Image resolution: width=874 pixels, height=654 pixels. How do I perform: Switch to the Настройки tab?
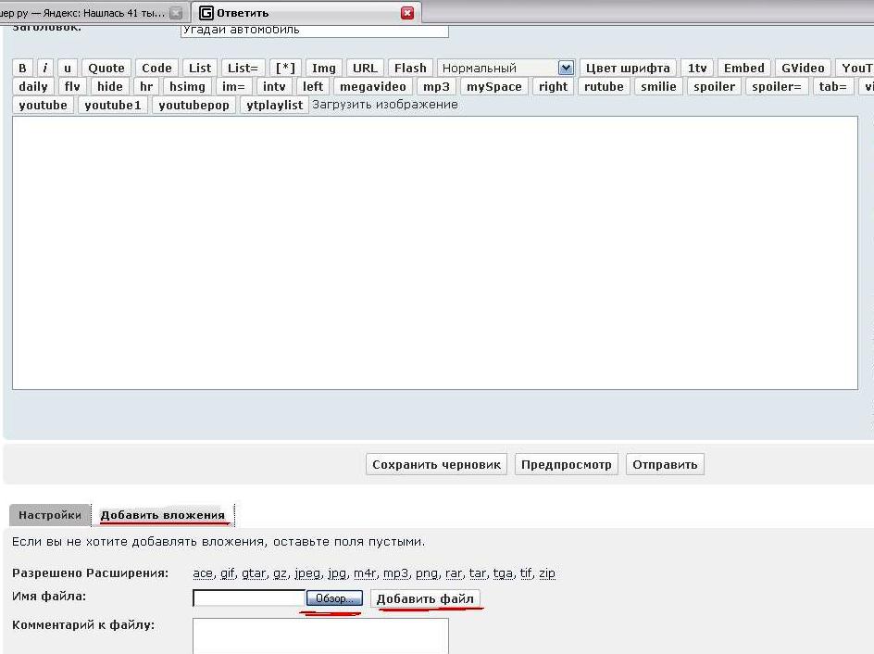(x=50, y=515)
